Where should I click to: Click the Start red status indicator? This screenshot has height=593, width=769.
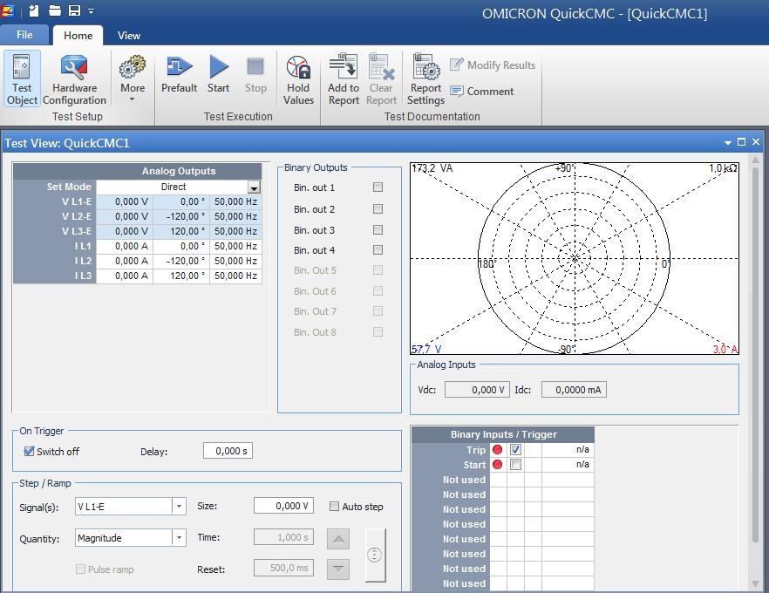click(497, 464)
